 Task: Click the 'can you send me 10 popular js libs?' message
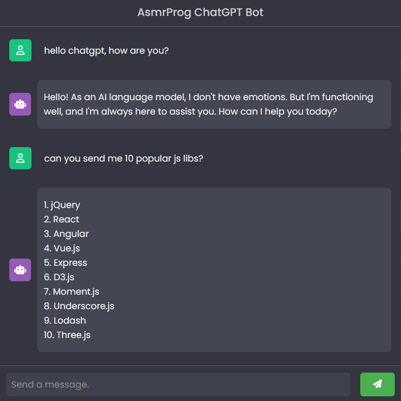123,158
